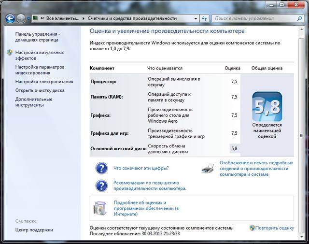Click the refresh button beside address bar

pos(204,18)
